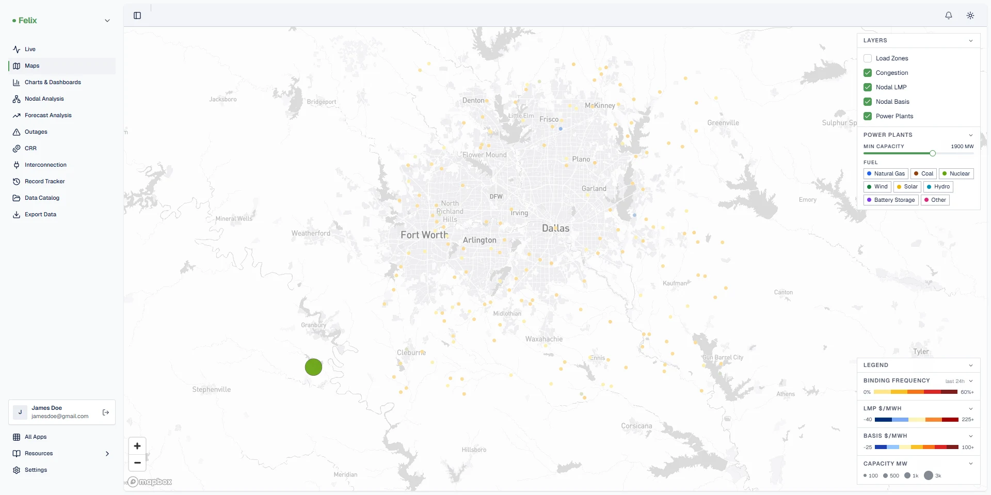Screen dimensions: 991x495
Task: Toggle the Wind fuel filter
Action: (x=877, y=187)
